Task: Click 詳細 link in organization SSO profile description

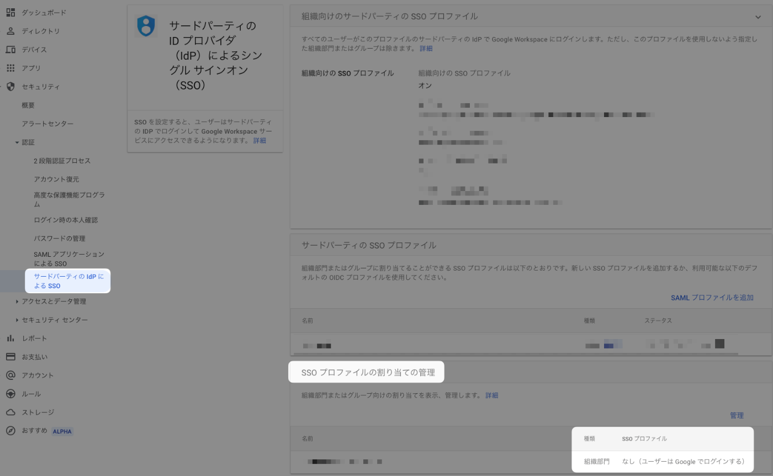Action: click(x=426, y=49)
